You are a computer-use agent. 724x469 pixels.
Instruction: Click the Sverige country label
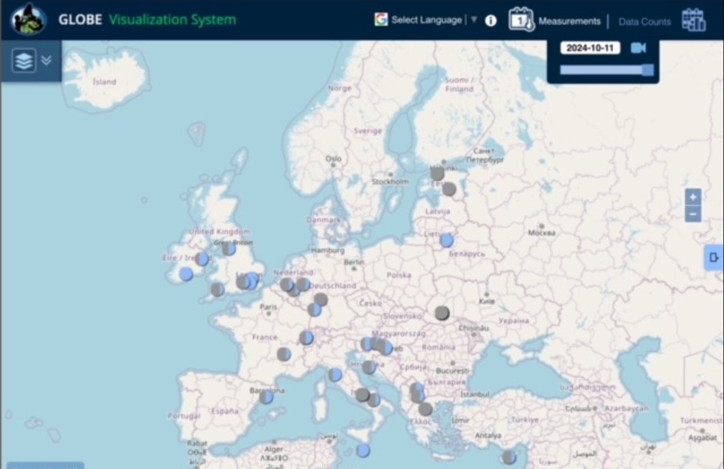(367, 130)
